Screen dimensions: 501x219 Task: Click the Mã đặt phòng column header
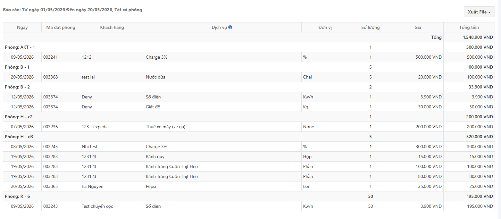(x=61, y=27)
